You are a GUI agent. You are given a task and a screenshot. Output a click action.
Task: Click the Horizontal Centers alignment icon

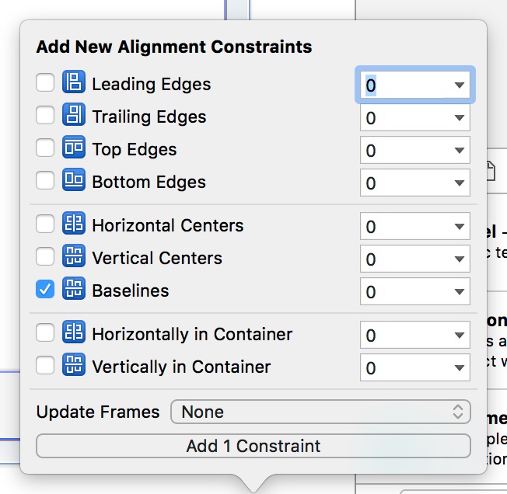coord(73,225)
